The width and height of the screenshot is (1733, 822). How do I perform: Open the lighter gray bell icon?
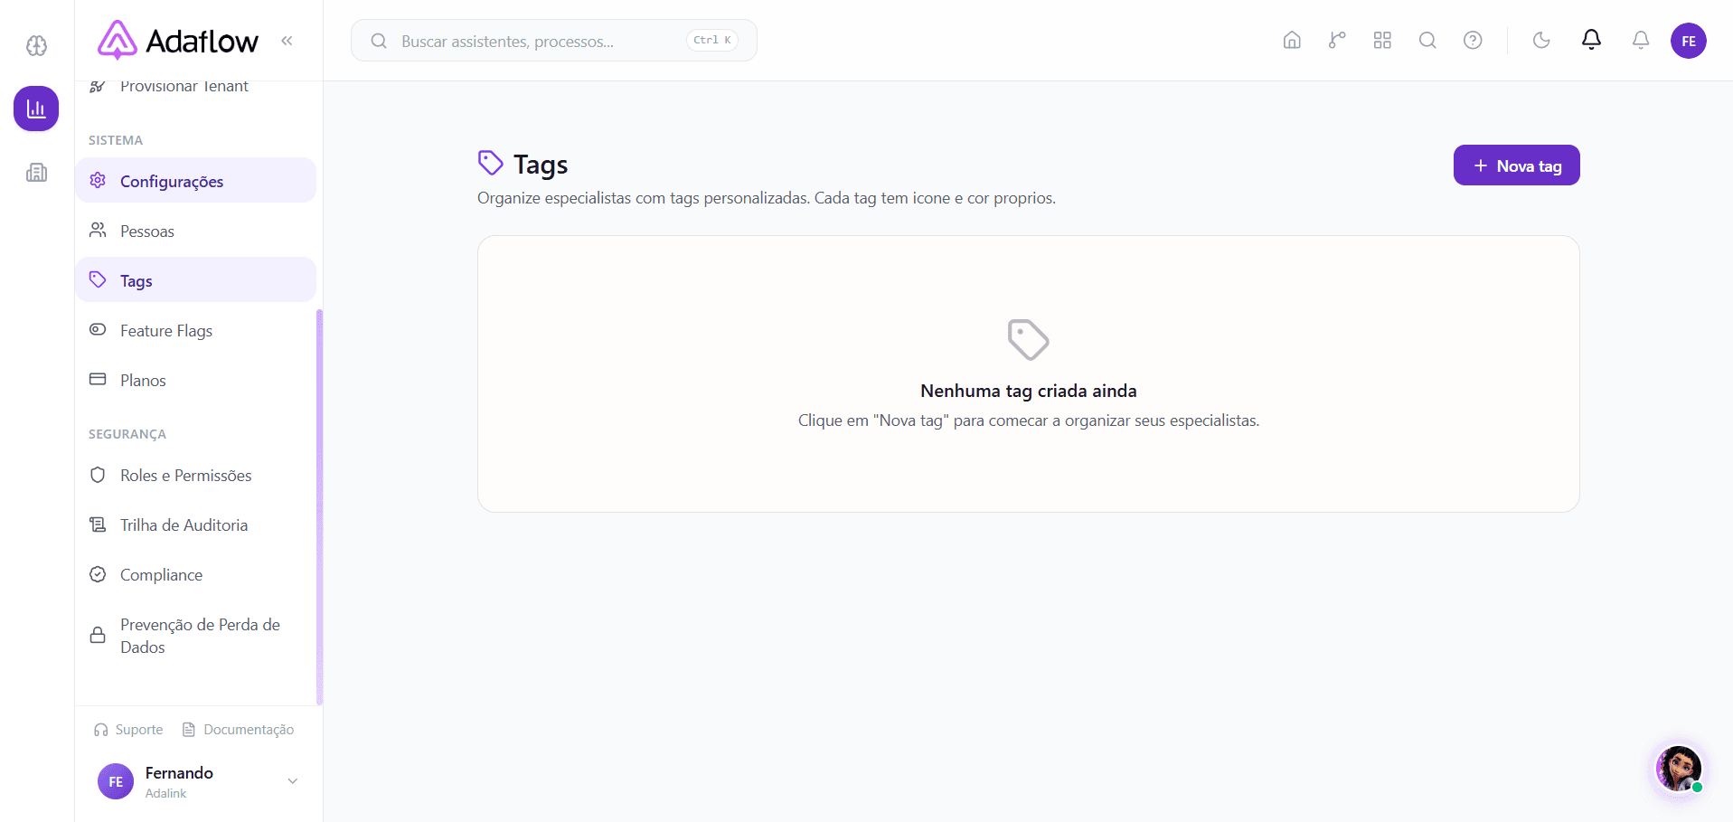1641,40
